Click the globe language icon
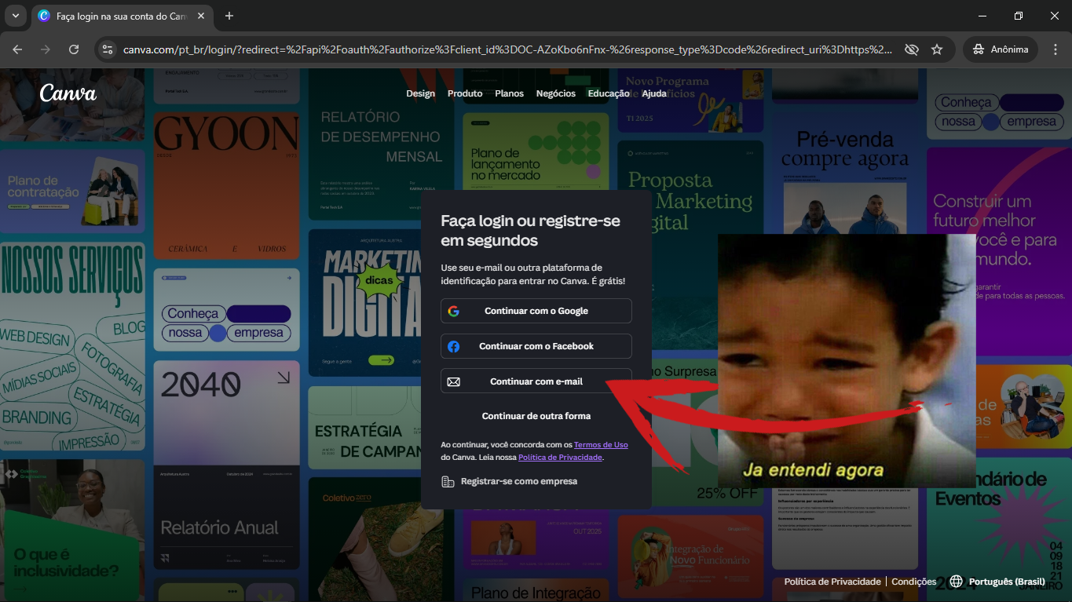Image resolution: width=1072 pixels, height=602 pixels. [x=957, y=582]
